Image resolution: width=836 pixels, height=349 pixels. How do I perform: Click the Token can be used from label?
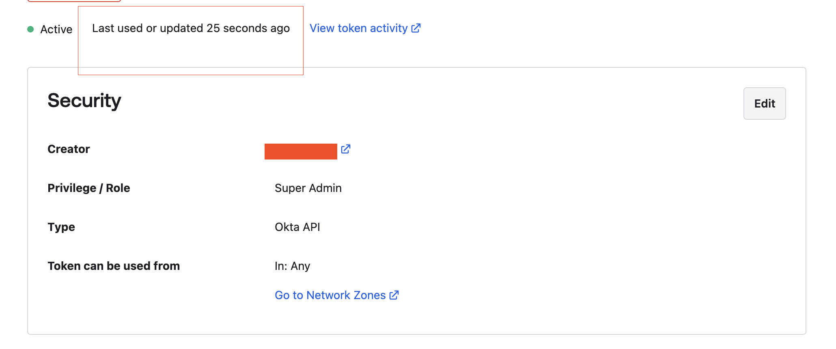(x=114, y=266)
